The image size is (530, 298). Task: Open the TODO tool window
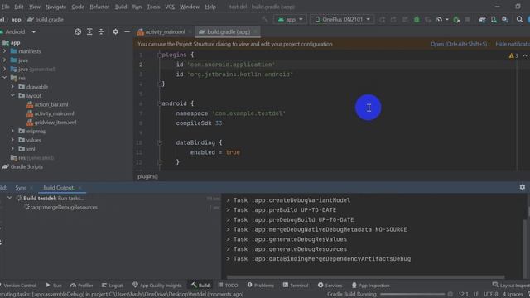pyautogui.click(x=229, y=286)
